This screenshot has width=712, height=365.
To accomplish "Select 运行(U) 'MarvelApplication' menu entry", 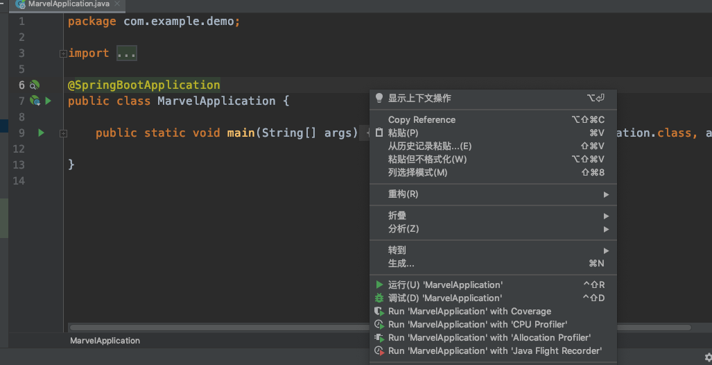I will [x=493, y=285].
